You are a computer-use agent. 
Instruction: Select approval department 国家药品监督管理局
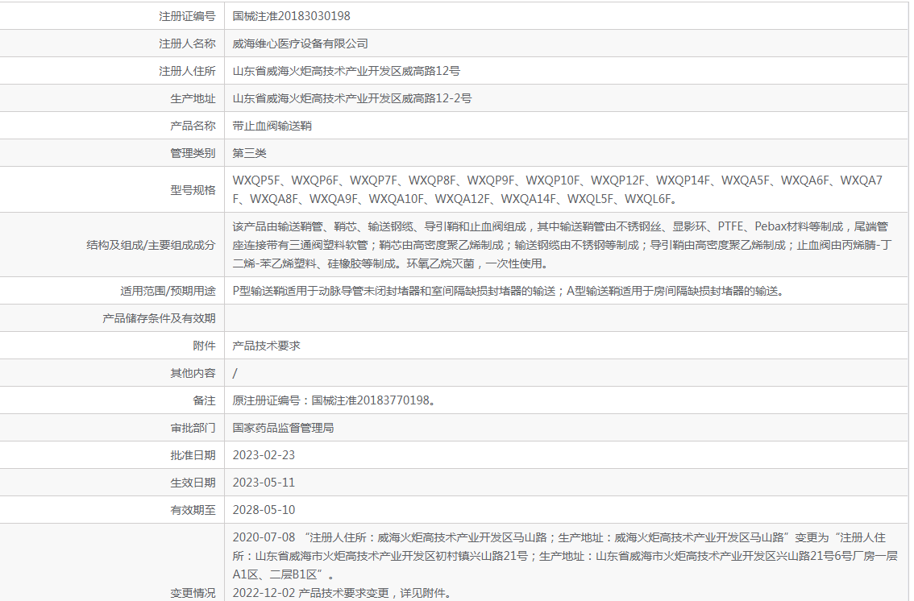[x=283, y=428]
